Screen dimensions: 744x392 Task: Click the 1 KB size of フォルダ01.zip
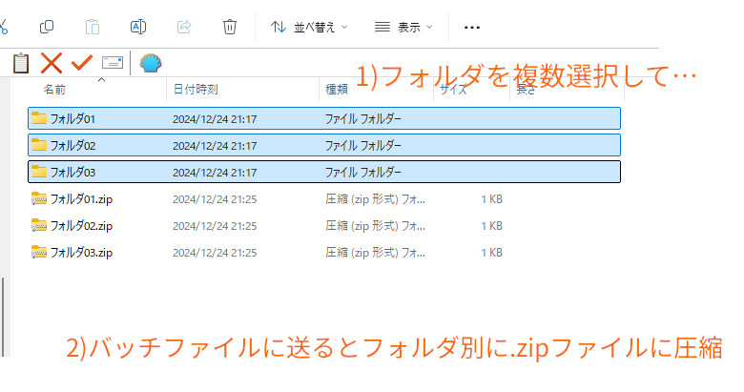[491, 199]
